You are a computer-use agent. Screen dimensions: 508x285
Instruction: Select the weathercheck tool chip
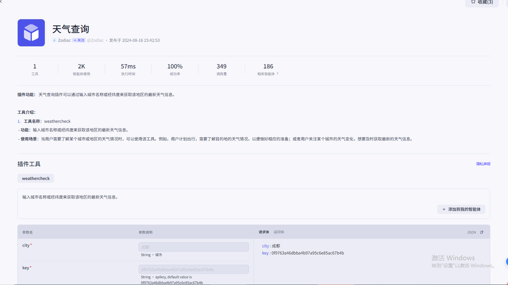click(x=36, y=178)
